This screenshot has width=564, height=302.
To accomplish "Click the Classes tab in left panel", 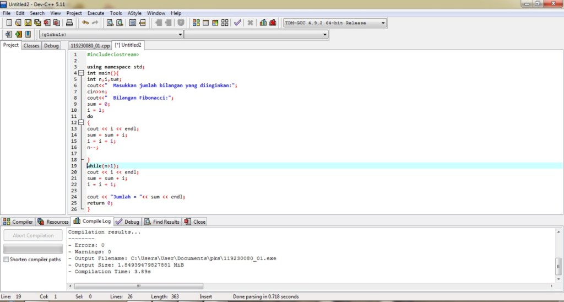I will 31,46.
